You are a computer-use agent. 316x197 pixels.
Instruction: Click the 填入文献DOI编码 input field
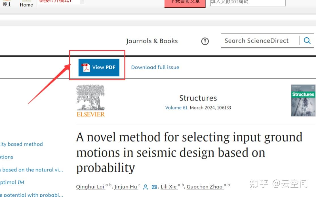247,2
